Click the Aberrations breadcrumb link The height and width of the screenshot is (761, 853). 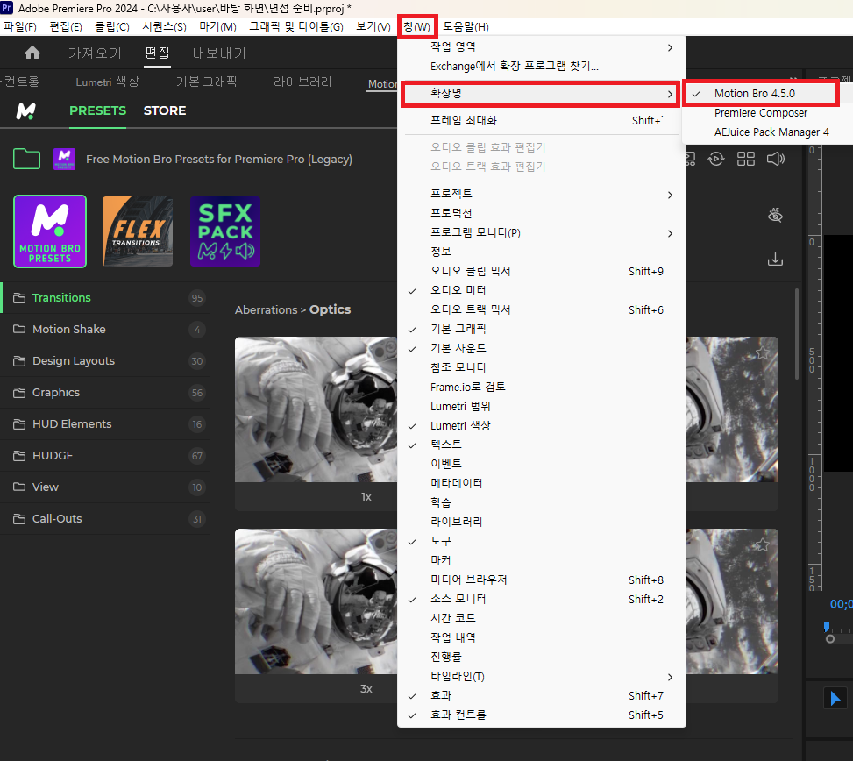266,310
